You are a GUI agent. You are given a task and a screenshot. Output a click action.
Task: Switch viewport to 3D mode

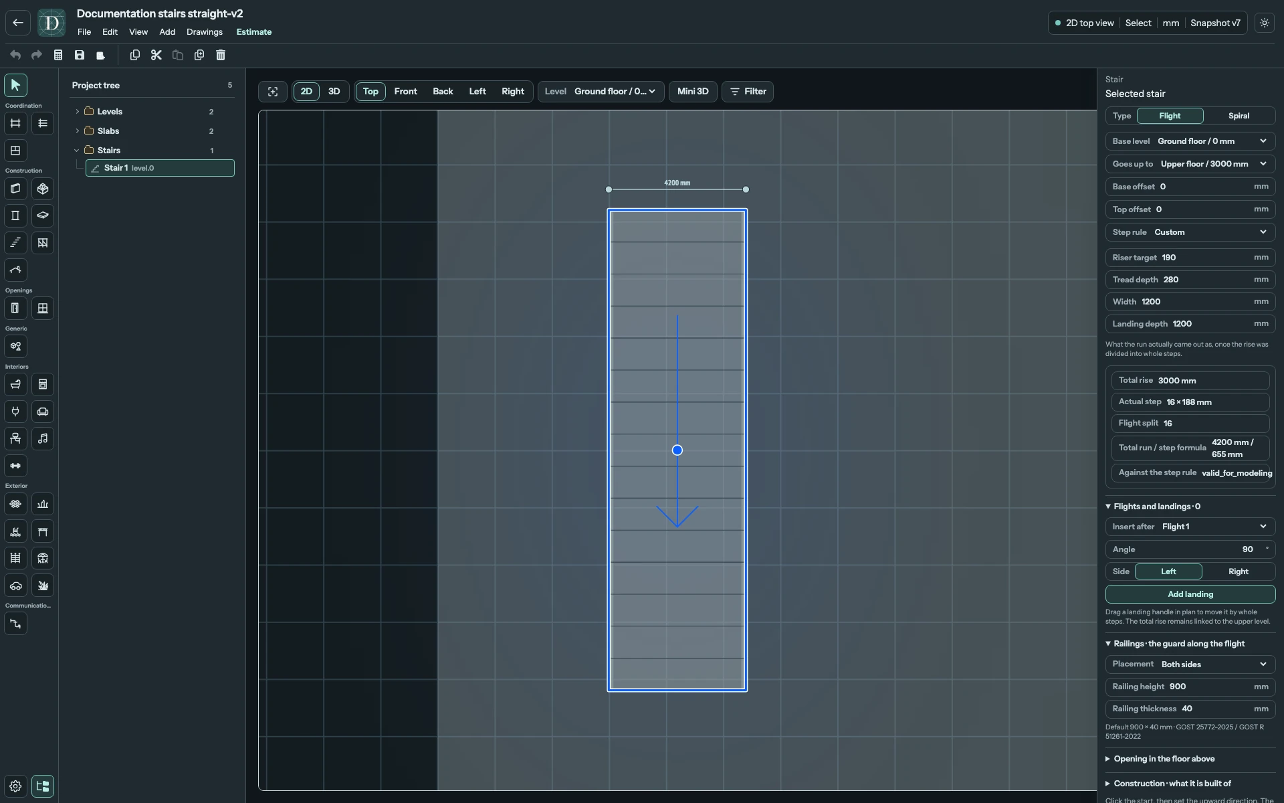(334, 92)
